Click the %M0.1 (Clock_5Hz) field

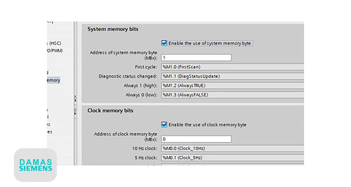[x=232, y=158]
